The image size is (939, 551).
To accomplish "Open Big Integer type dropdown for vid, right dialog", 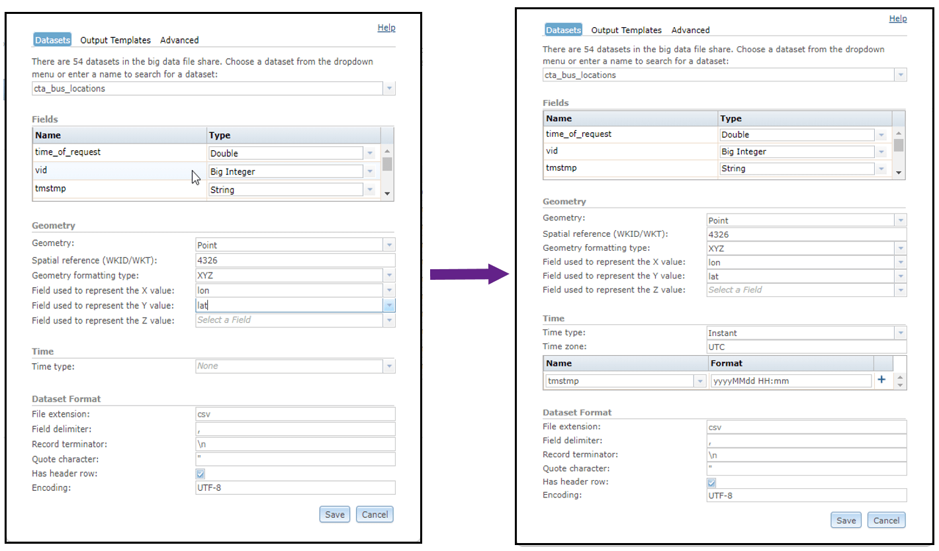I will coord(881,151).
